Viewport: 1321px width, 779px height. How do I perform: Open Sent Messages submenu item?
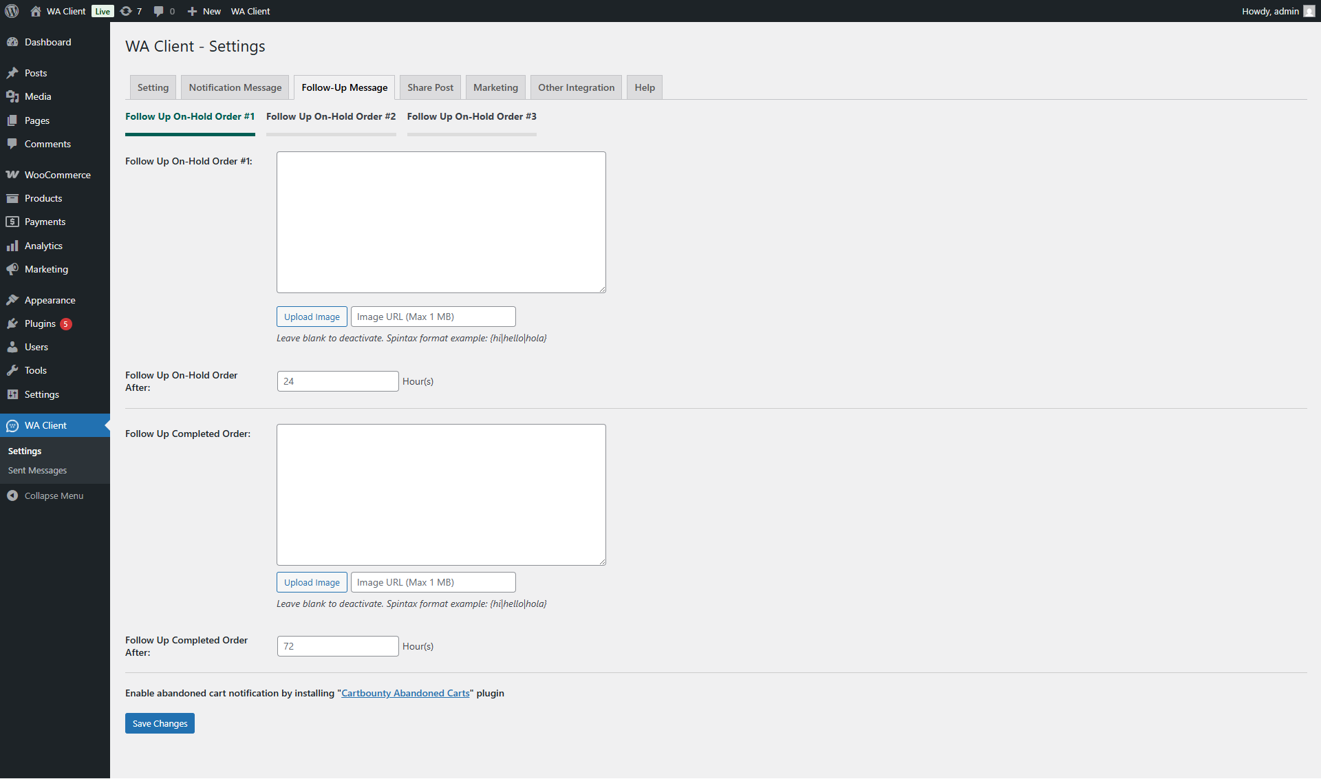(38, 471)
